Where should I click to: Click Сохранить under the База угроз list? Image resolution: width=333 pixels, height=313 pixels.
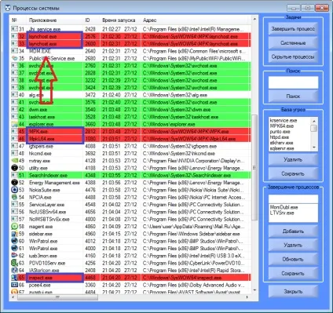pos(293,173)
